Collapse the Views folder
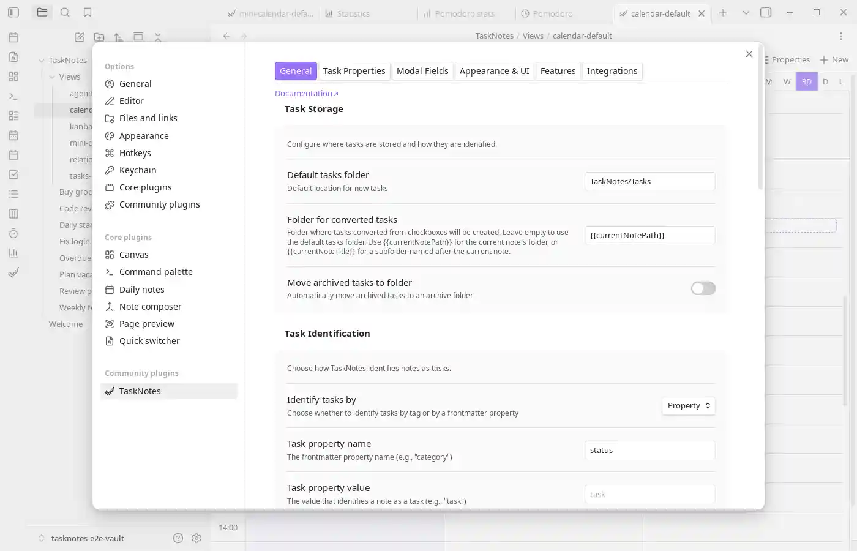The height and width of the screenshot is (551, 857). point(53,77)
